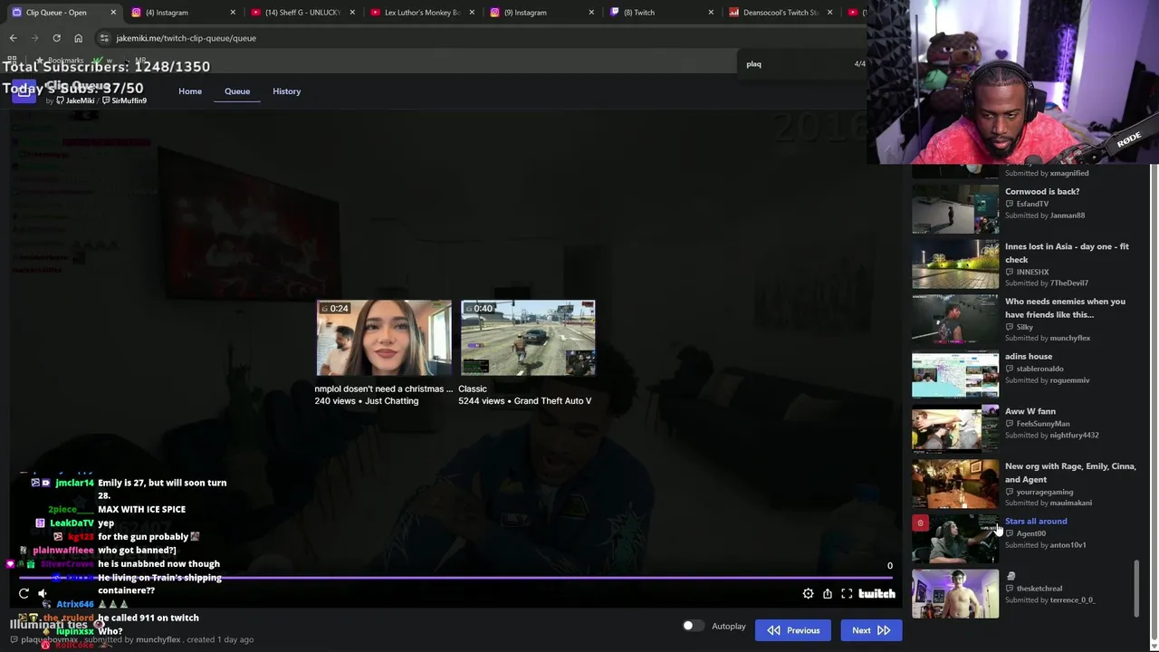Screen dimensions: 1159x652
Task: Close the (8) Twitch tab
Action: pos(711,13)
